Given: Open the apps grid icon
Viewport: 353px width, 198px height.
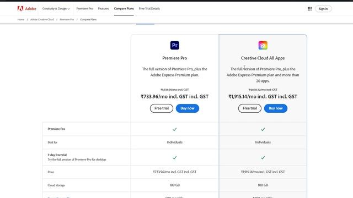Looking at the screenshot, I should point(309,9).
